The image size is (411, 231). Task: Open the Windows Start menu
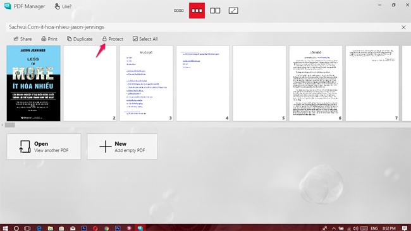(x=5, y=228)
